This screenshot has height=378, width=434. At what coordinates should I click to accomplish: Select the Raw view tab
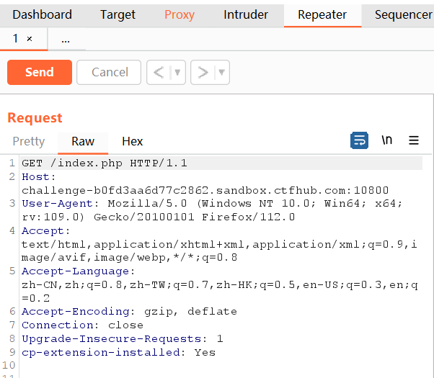83,141
